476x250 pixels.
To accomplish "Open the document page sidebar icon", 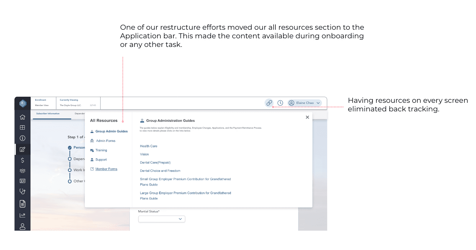I will (23, 204).
